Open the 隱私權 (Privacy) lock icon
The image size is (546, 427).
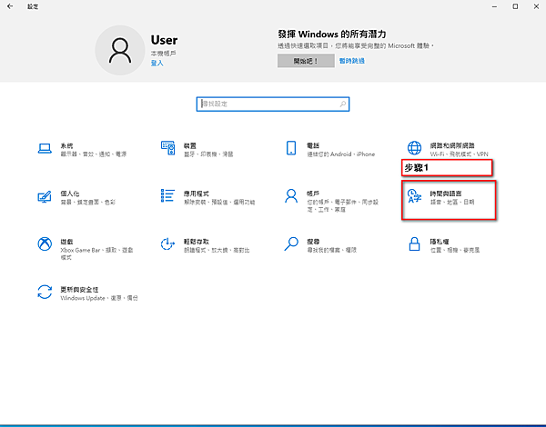414,243
